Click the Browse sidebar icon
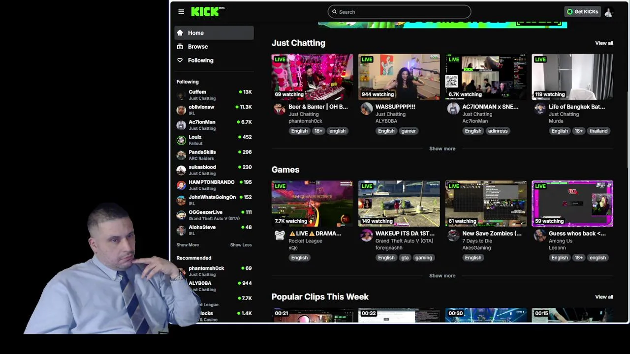This screenshot has width=630, height=354. (180, 47)
